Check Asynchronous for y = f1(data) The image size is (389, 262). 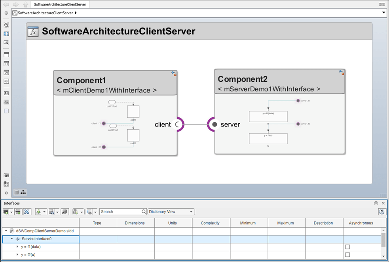pyautogui.click(x=347, y=247)
